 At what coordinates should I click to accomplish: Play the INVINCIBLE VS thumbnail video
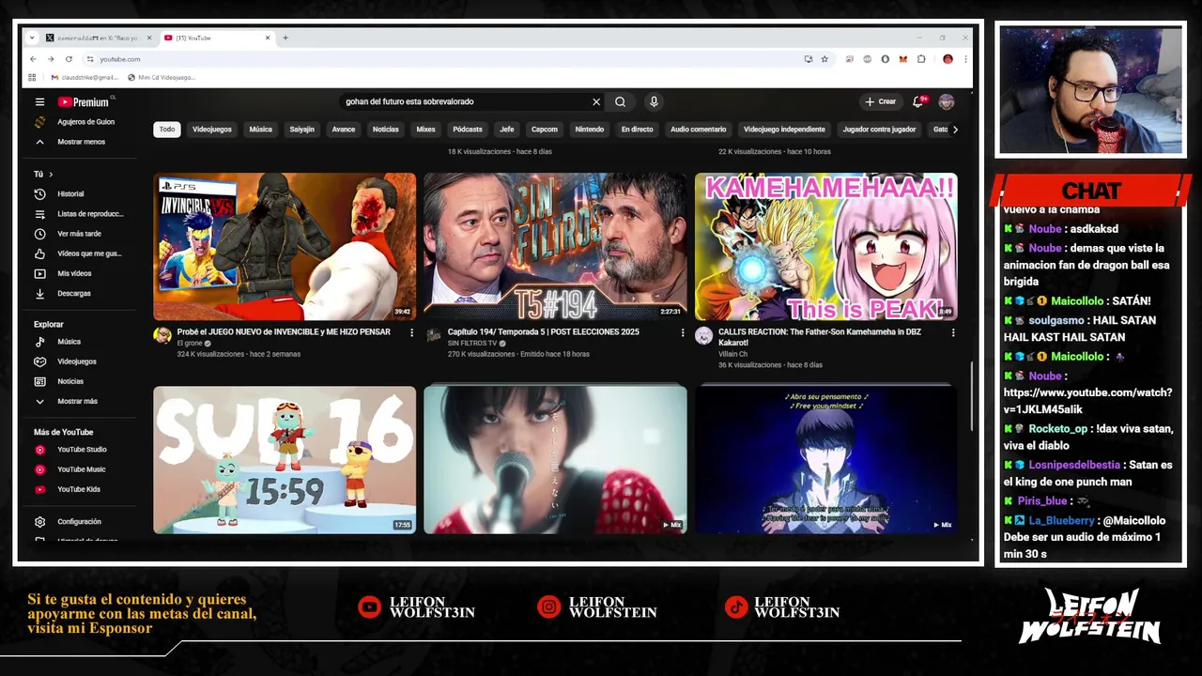[285, 246]
